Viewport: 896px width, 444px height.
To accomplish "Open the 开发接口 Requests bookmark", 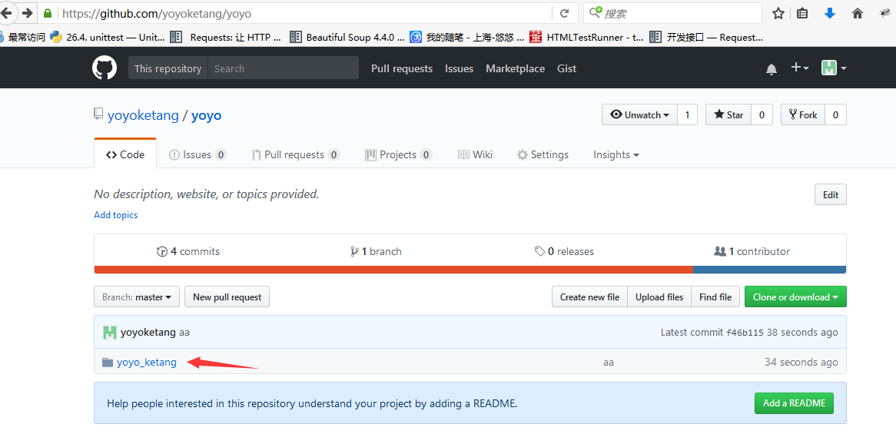I will (x=706, y=37).
